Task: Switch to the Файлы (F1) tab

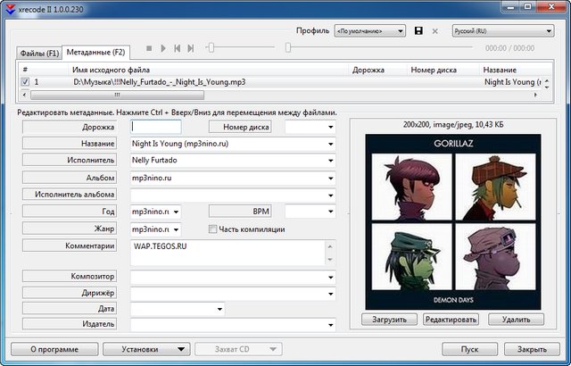Action: (x=39, y=54)
